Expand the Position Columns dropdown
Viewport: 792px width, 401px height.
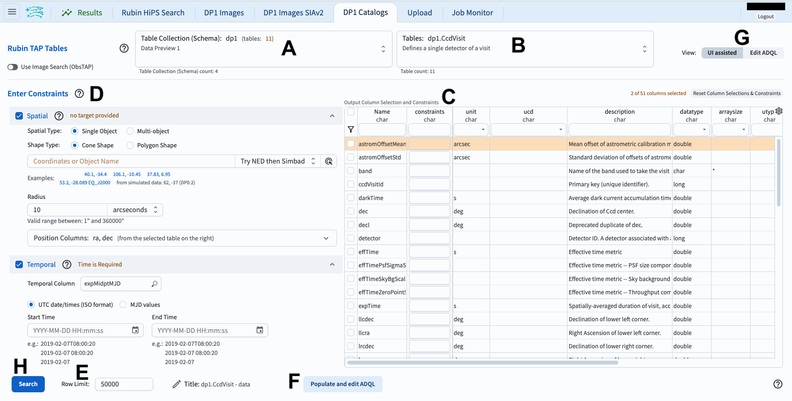click(x=325, y=238)
